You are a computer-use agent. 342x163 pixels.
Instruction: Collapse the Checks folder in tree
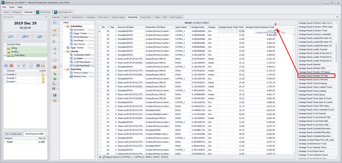tap(65, 51)
